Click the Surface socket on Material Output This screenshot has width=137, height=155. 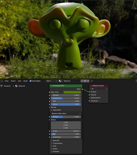pos(89,92)
